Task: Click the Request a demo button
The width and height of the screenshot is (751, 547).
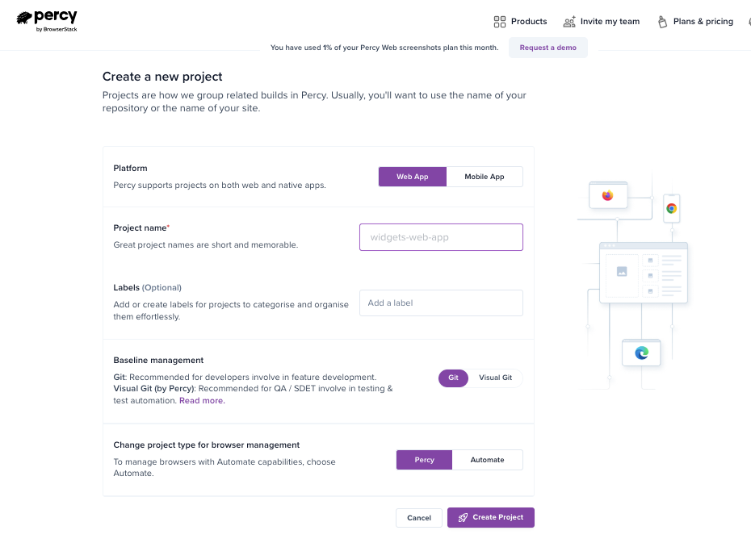Action: [x=548, y=48]
